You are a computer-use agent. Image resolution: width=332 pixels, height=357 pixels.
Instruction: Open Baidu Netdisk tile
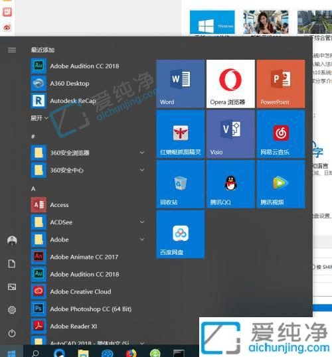pos(180,234)
